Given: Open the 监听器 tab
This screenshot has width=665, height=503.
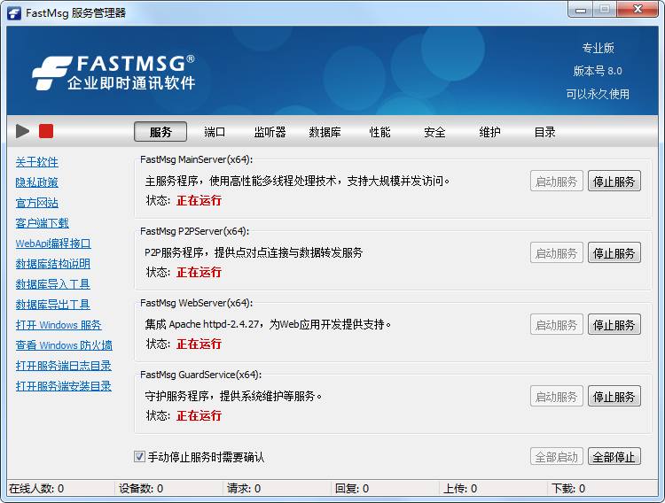Looking at the screenshot, I should coord(270,132).
